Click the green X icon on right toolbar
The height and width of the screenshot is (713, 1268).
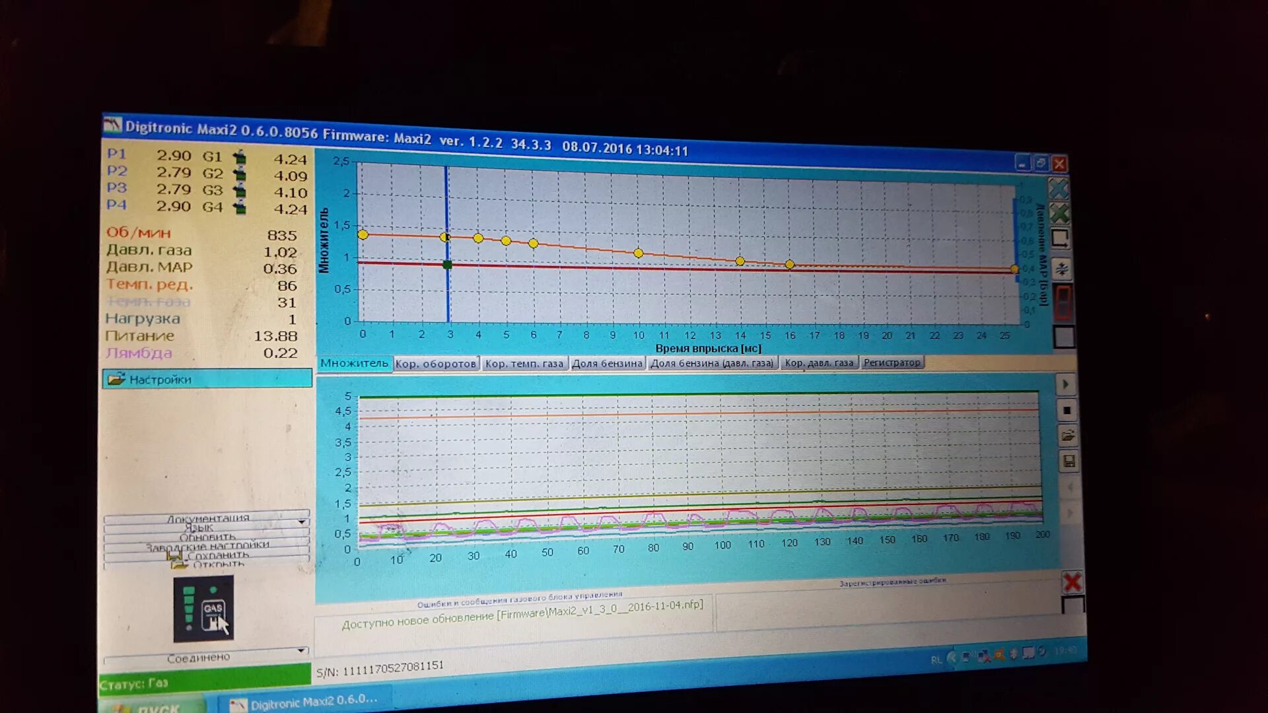pos(1059,213)
